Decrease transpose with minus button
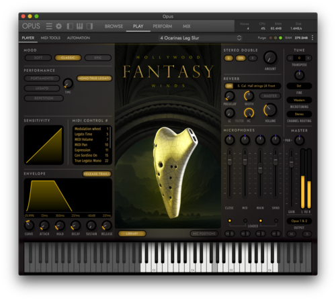Image resolution: width=336 pixels, height=300 pixels. click(x=290, y=58)
